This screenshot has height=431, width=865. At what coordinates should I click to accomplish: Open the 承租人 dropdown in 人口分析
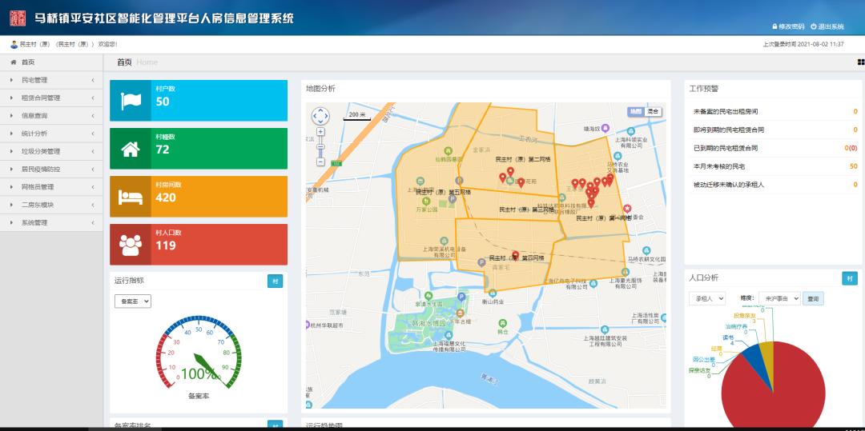click(x=707, y=298)
